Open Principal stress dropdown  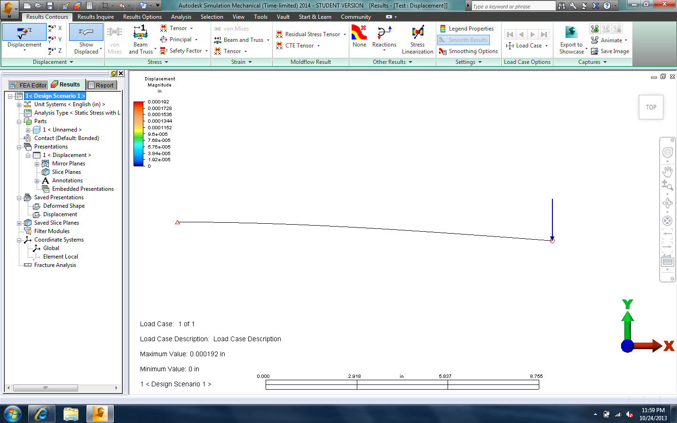(x=179, y=39)
